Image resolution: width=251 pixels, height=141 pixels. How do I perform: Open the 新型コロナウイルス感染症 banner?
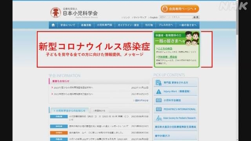click(95, 49)
